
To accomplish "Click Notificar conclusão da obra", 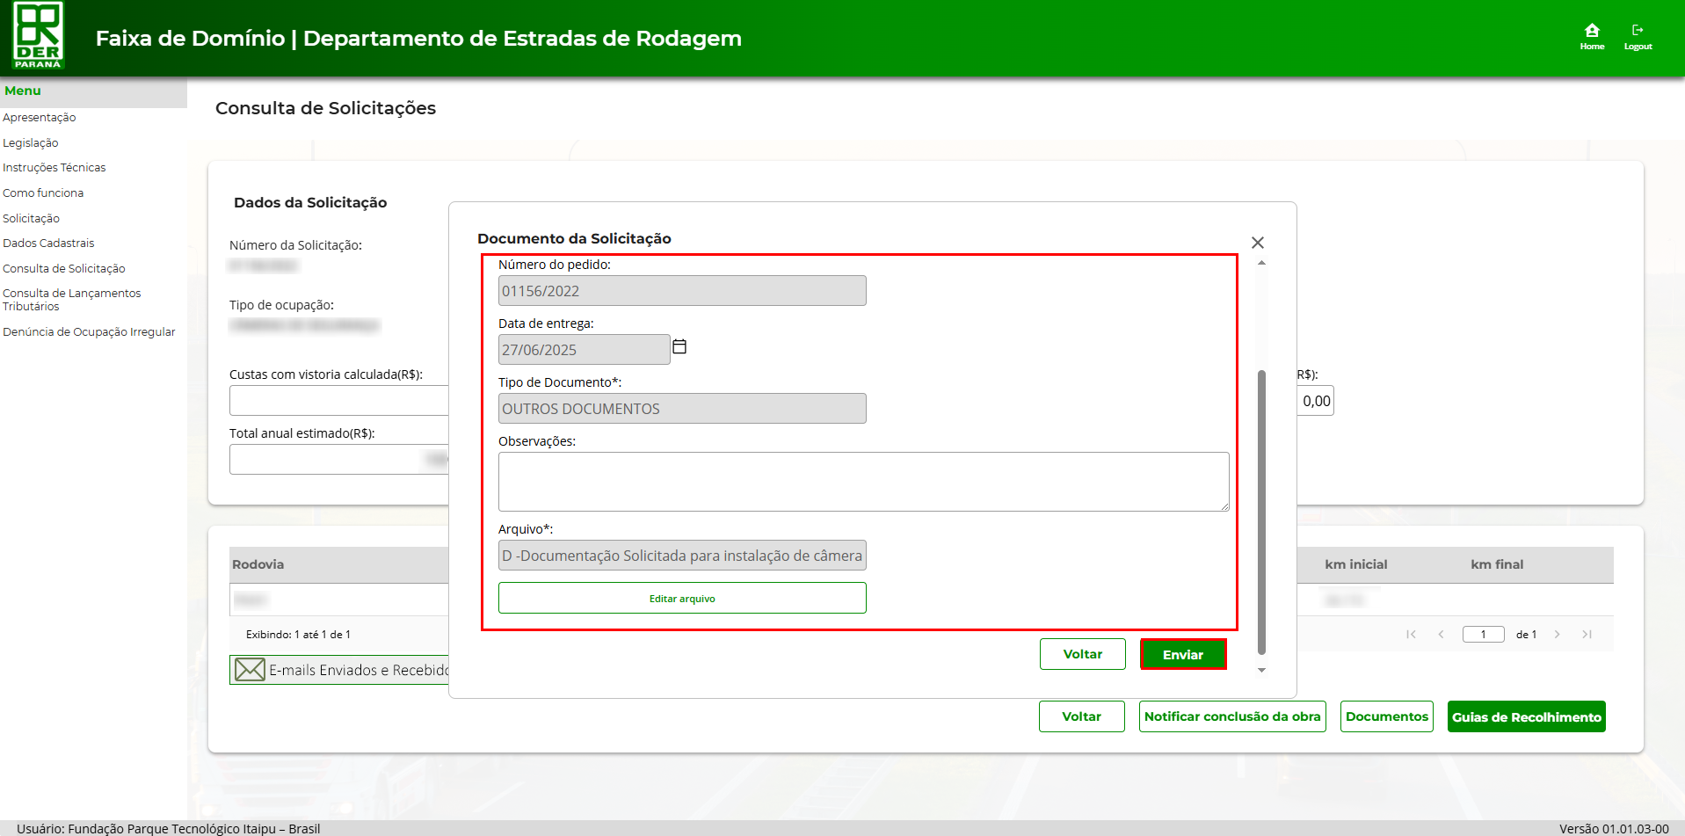I will [x=1231, y=716].
